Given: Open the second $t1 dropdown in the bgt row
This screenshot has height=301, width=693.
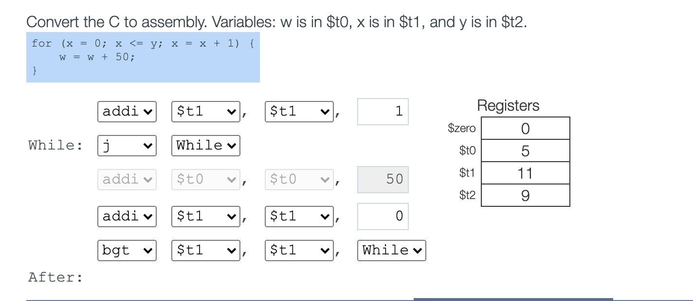Looking at the screenshot, I should (x=299, y=250).
